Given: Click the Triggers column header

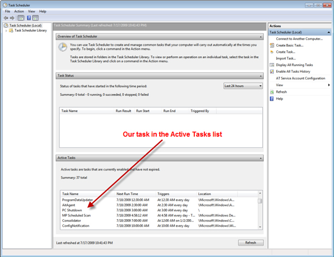Looking at the screenshot, I should click(176, 194).
